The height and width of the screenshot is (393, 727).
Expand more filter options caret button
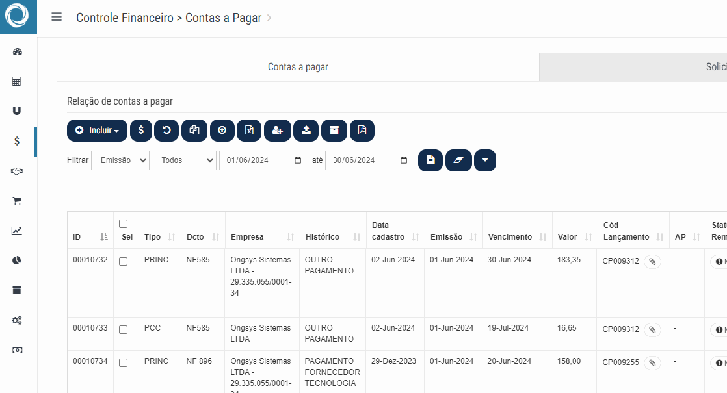485,160
